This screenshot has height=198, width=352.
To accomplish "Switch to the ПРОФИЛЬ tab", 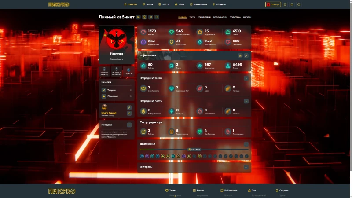I will [182, 17].
